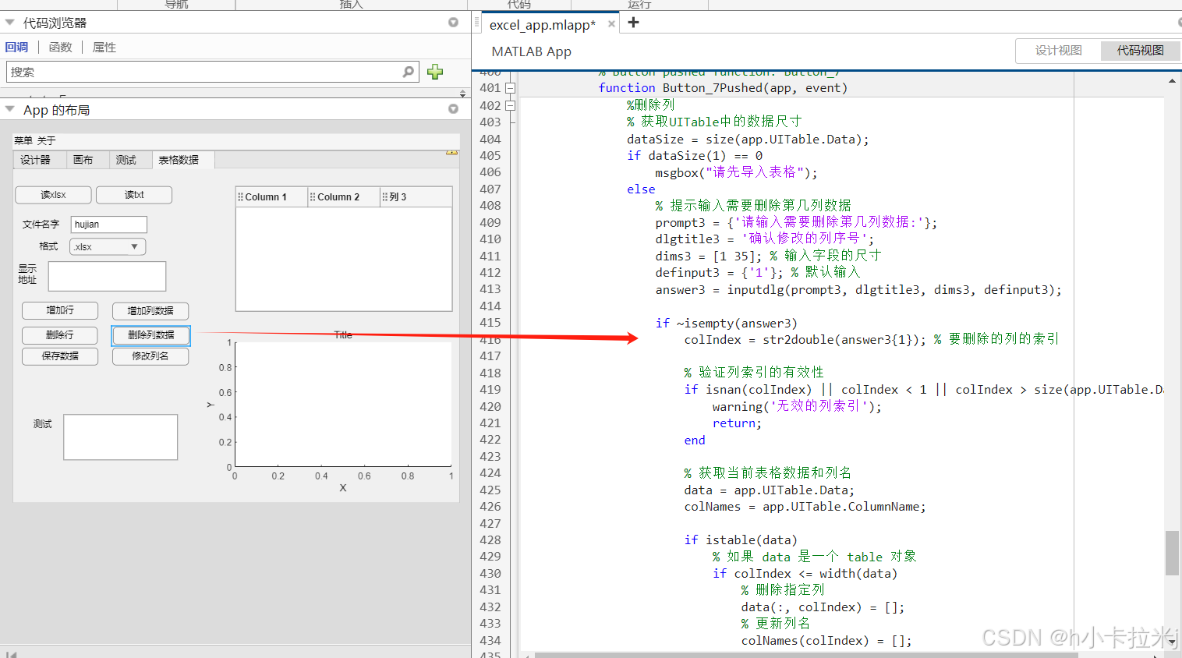Click the search magnifier icon in code browser
Image resolution: width=1182 pixels, height=658 pixels.
point(408,72)
